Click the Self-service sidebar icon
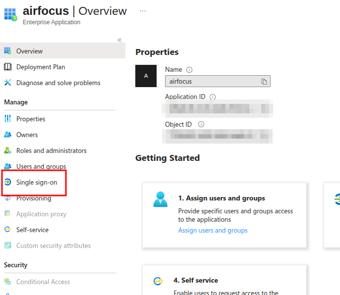The height and width of the screenshot is (295, 340). [x=7, y=229]
